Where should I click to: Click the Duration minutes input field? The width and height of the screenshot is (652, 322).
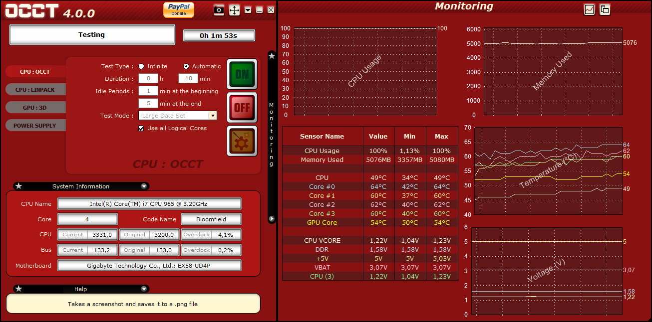click(188, 79)
